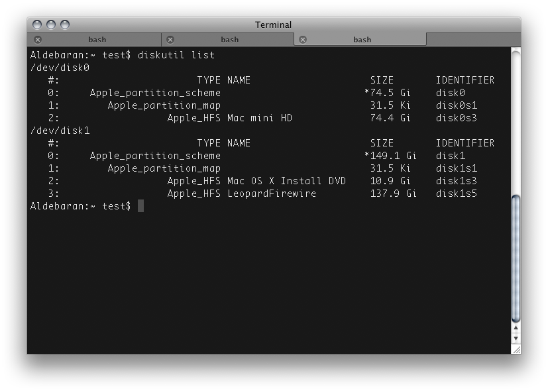
Task: Click the '10.9 Gi' size value
Action: point(390,181)
